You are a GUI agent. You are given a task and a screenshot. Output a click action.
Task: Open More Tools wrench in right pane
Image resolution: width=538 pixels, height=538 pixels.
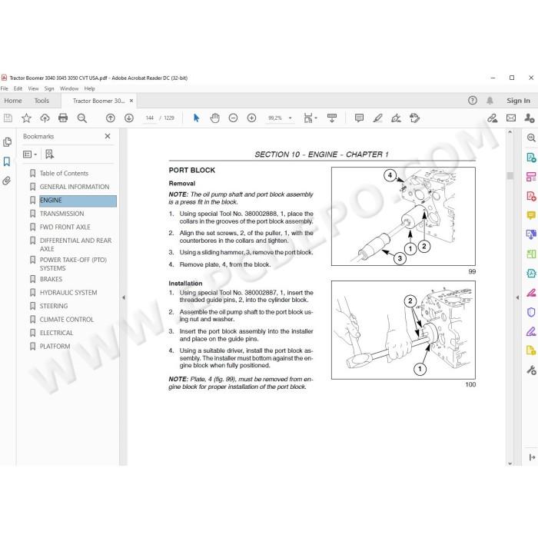(531, 370)
